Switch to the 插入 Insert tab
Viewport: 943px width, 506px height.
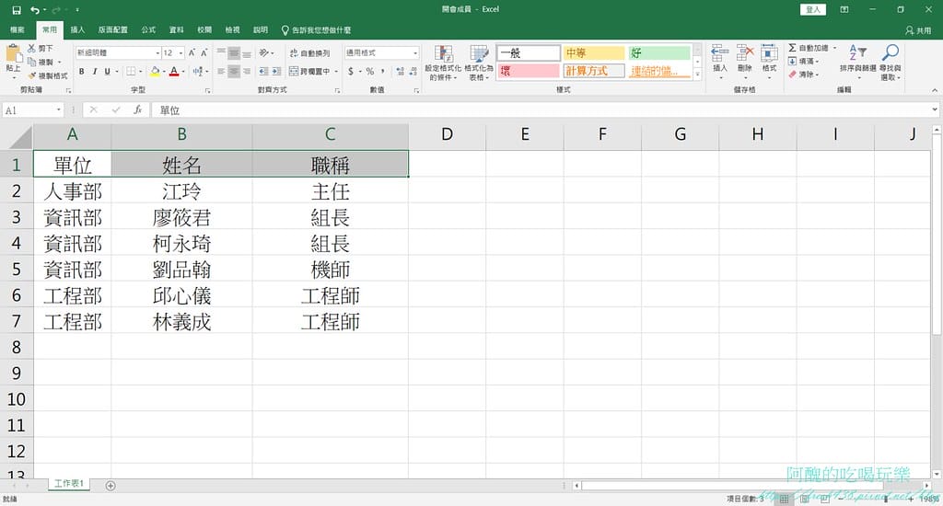pos(77,29)
